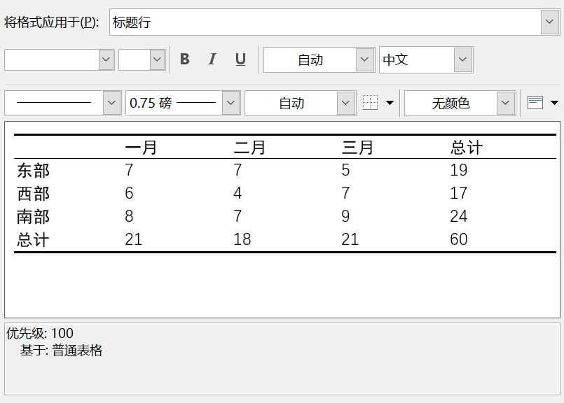The image size is (564, 403).
Task: Toggle Italic formatting button
Action: coord(212,59)
